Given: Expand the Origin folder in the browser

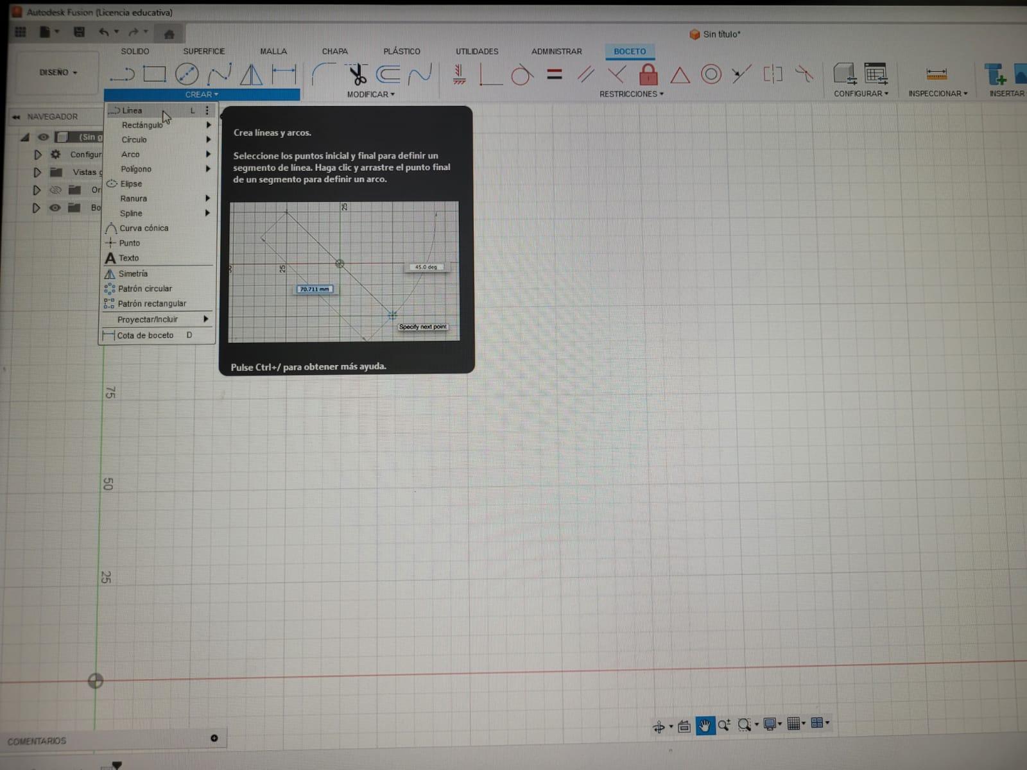Looking at the screenshot, I should point(37,190).
